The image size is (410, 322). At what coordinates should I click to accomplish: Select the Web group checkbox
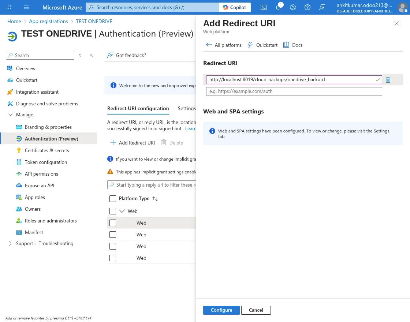point(113,211)
